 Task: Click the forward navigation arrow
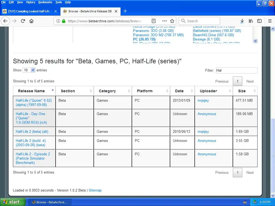14,21
